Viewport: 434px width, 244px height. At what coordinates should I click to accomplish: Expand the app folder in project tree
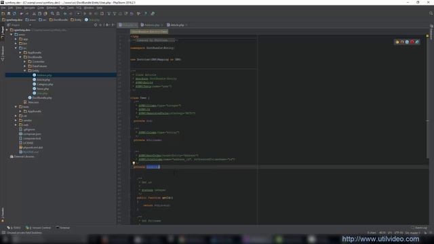(16, 39)
